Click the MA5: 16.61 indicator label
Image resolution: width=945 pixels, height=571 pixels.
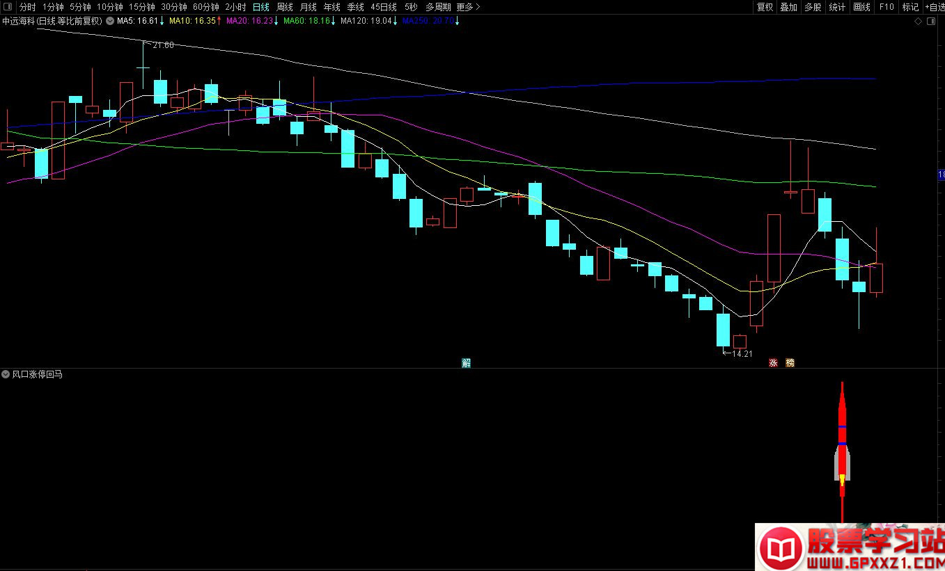tap(141, 21)
